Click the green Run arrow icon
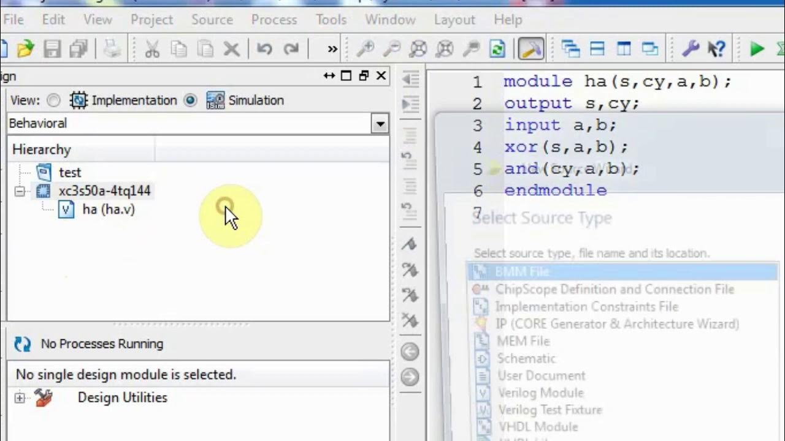This screenshot has height=441, width=785. pyautogui.click(x=757, y=49)
